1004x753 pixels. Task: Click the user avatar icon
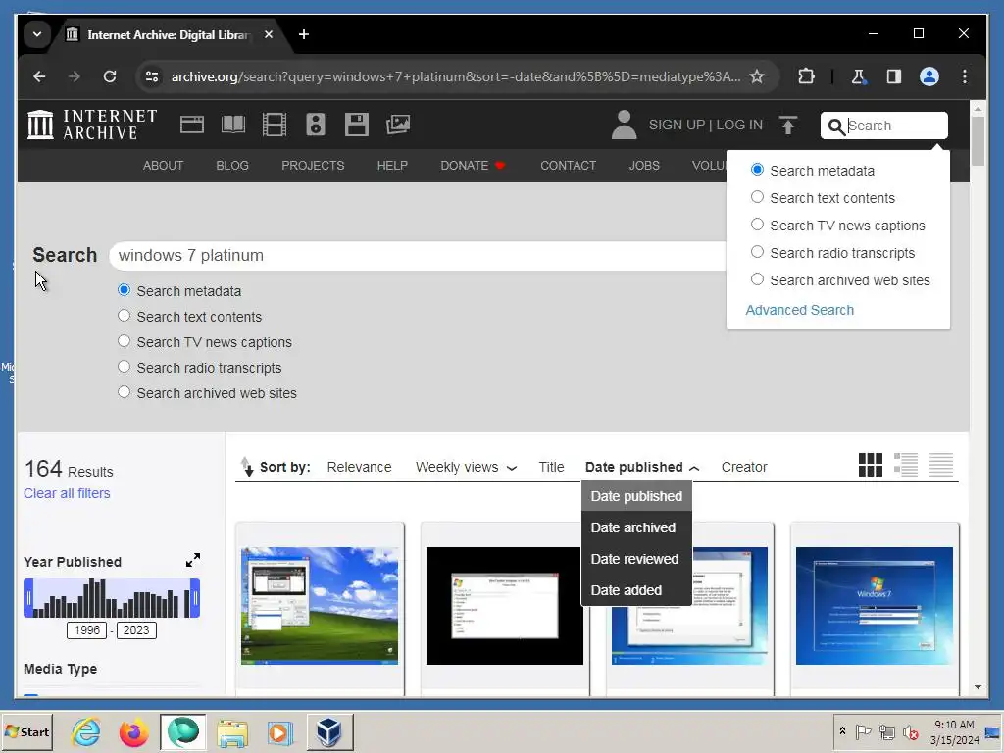point(624,125)
